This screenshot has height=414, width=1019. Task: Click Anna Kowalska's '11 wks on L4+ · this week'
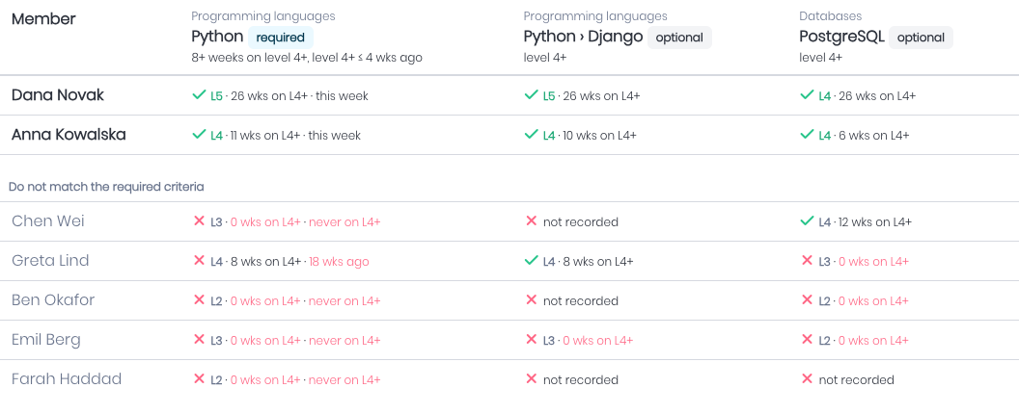coord(295,136)
